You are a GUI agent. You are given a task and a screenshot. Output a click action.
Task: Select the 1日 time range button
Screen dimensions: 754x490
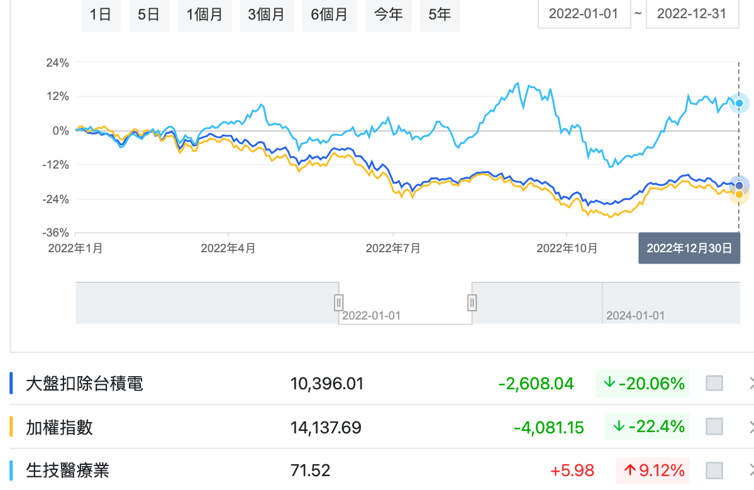tap(101, 14)
